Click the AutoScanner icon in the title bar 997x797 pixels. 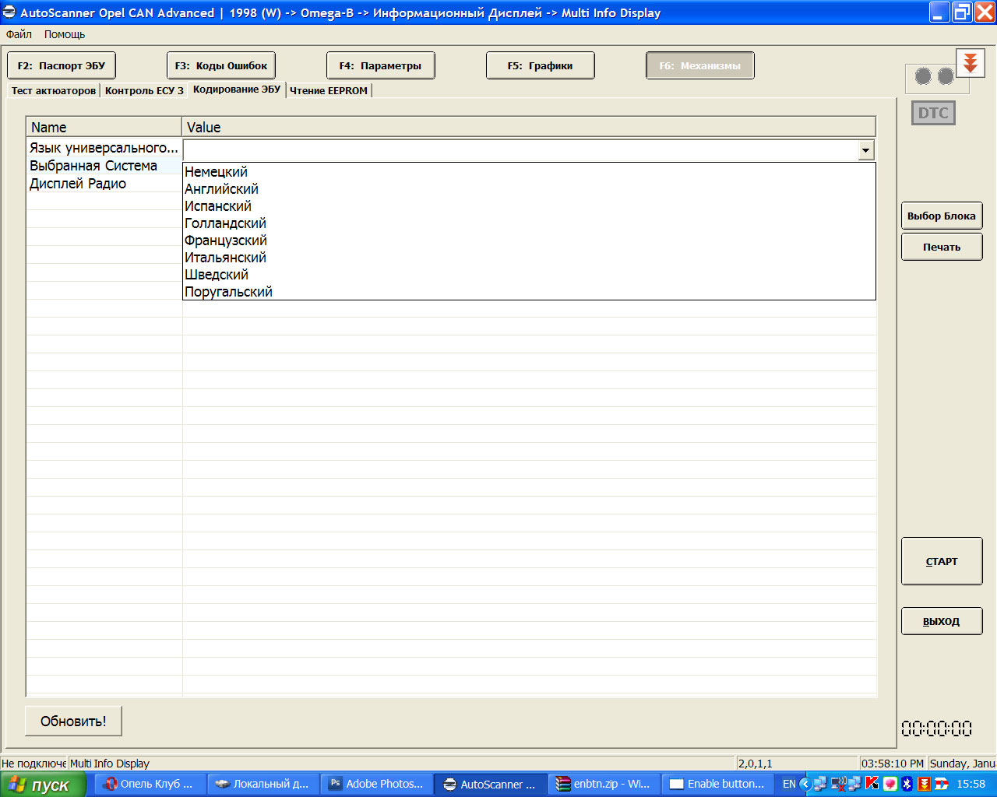click(x=9, y=12)
